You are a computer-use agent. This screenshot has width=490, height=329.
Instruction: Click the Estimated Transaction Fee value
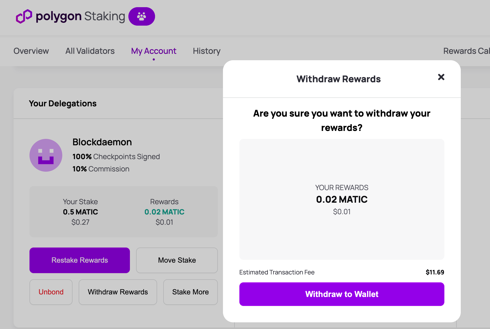click(x=435, y=272)
